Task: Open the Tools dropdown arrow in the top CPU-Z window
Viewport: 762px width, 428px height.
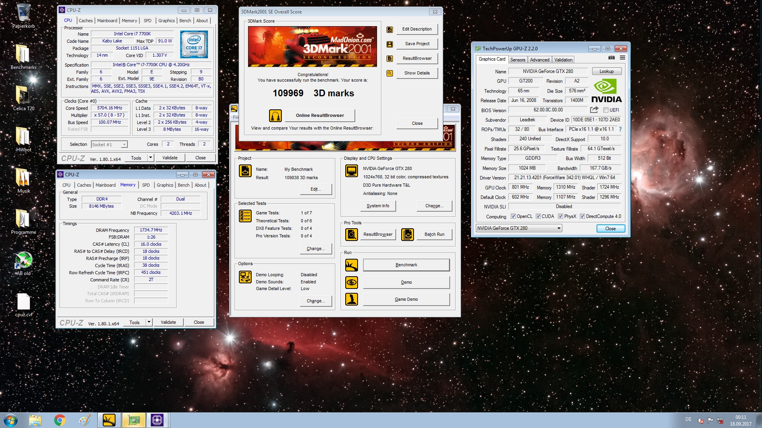Action: click(x=150, y=158)
